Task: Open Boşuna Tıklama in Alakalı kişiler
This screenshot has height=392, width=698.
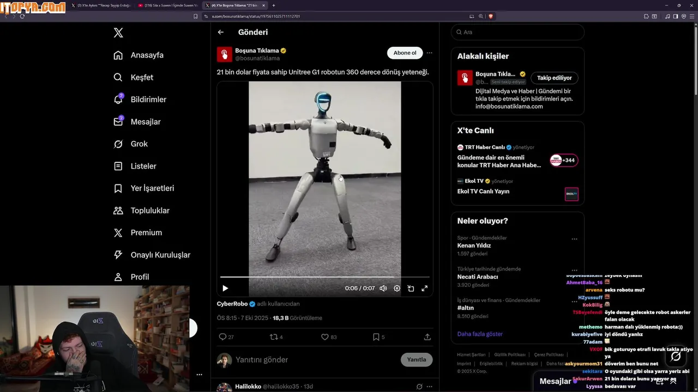Action: (496, 74)
